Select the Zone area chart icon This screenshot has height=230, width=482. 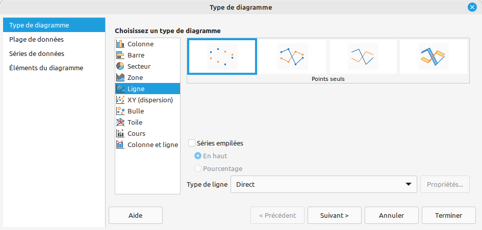[x=121, y=78]
